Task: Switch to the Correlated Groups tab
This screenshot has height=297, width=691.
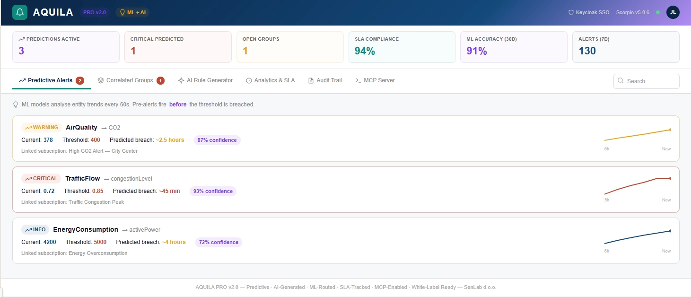Action: (130, 80)
